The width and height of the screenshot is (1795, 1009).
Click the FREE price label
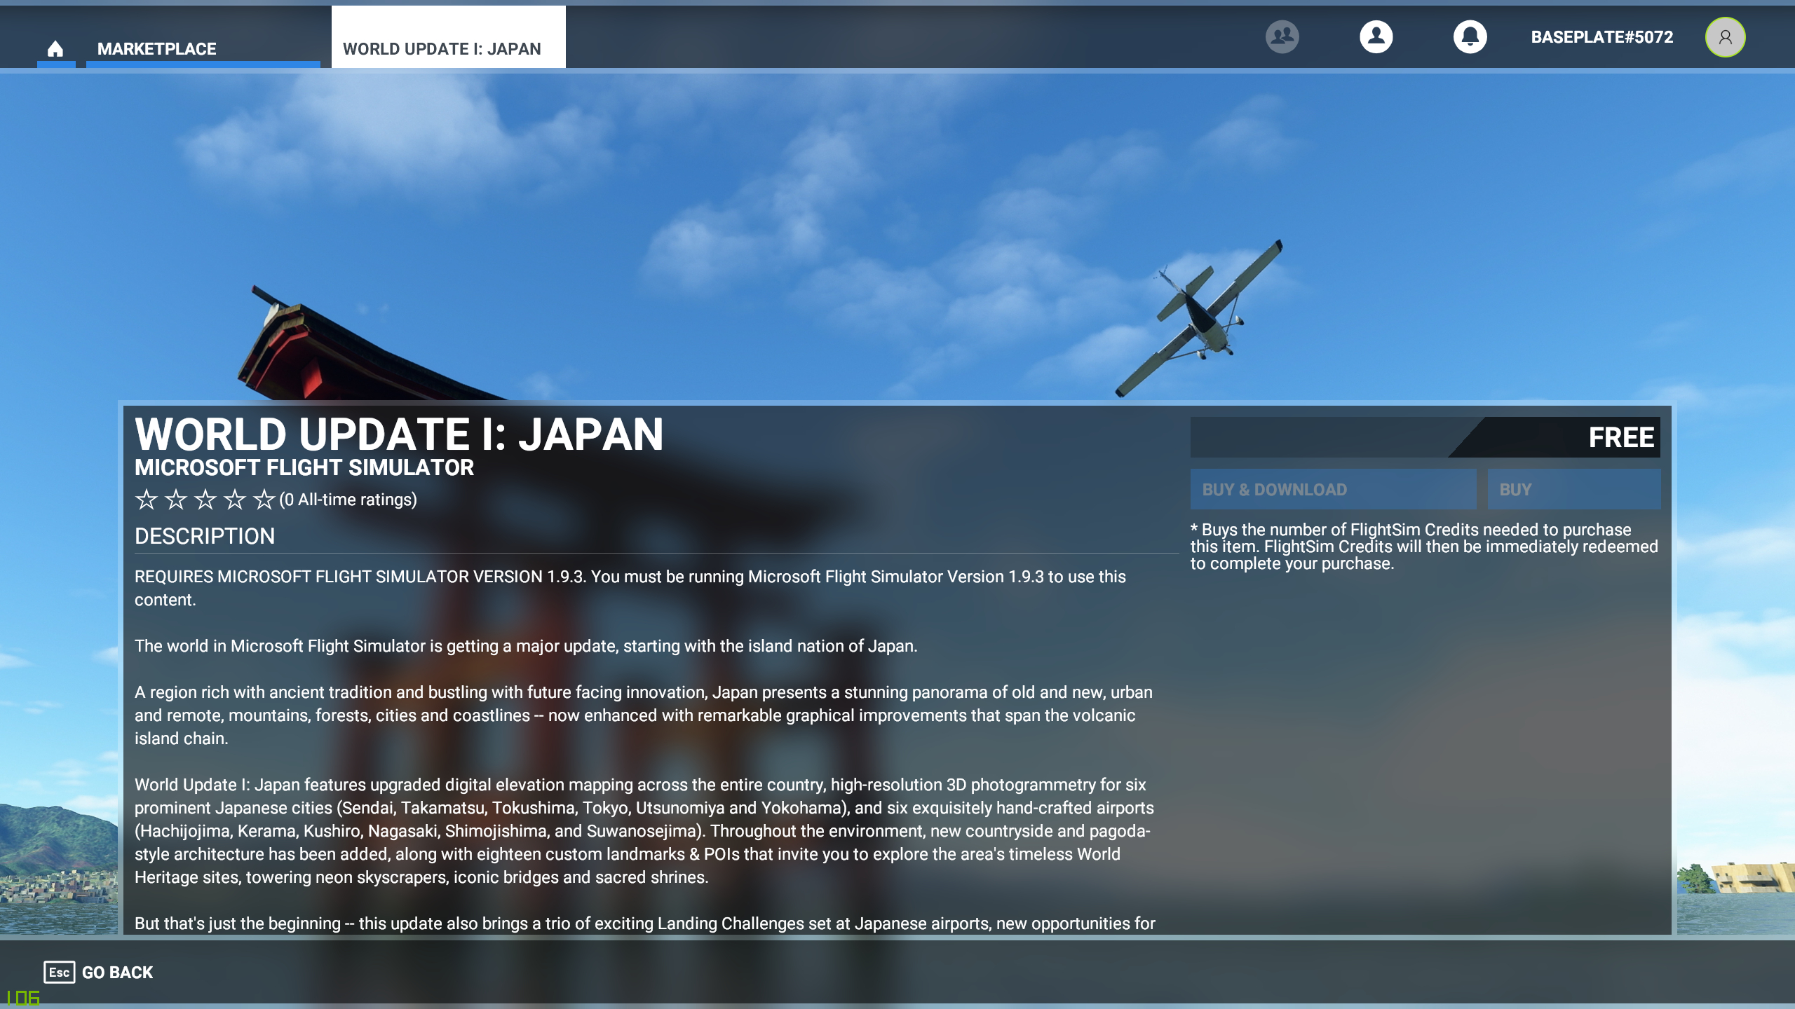click(x=1621, y=437)
